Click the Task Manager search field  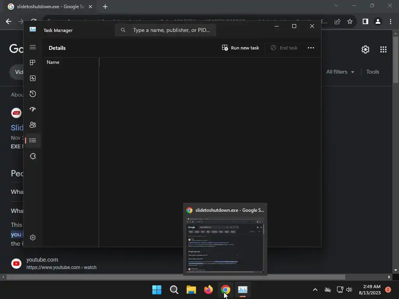point(165,30)
